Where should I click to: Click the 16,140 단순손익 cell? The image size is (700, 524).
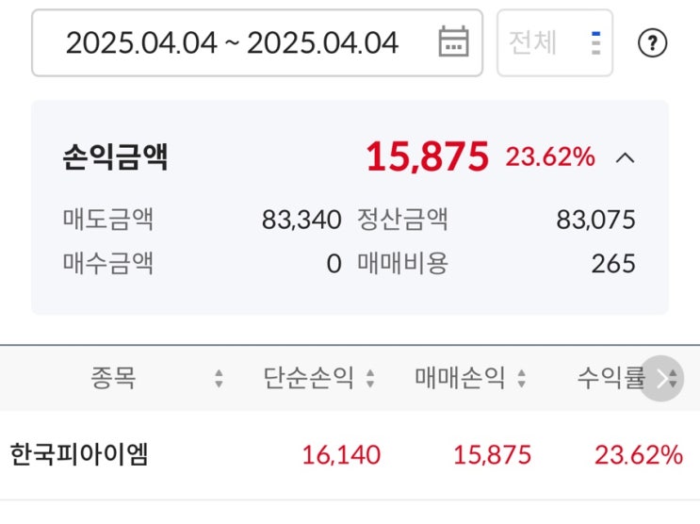point(341,455)
